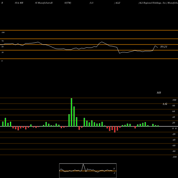Click the 40 label on MR axis
178x178 pixels.
click(174, 117)
